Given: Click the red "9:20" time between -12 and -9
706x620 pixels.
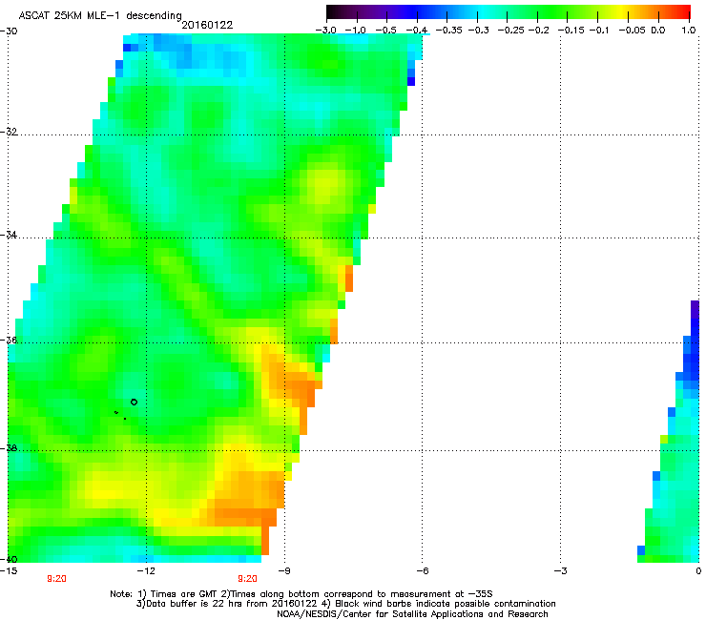Looking at the screenshot, I should tap(248, 579).
